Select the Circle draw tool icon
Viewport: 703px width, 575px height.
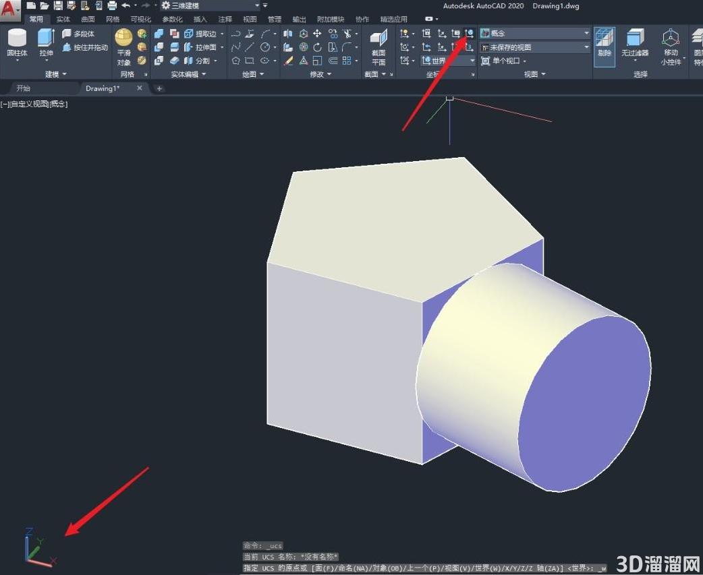(265, 47)
